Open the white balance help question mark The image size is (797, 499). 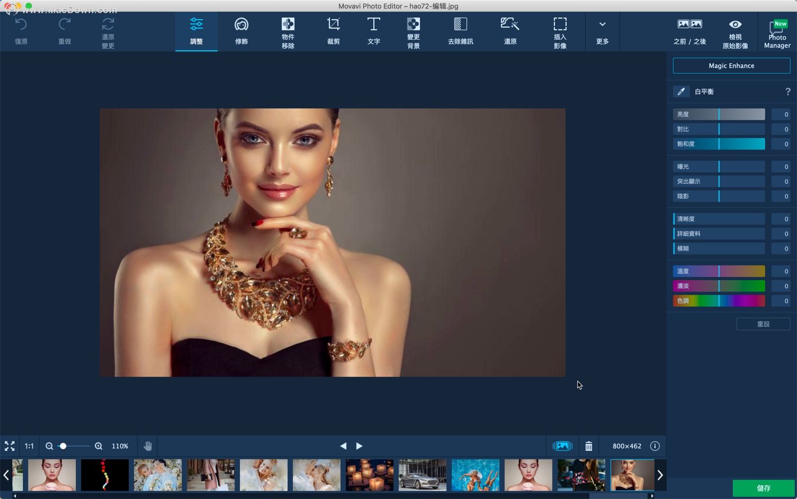tap(787, 91)
